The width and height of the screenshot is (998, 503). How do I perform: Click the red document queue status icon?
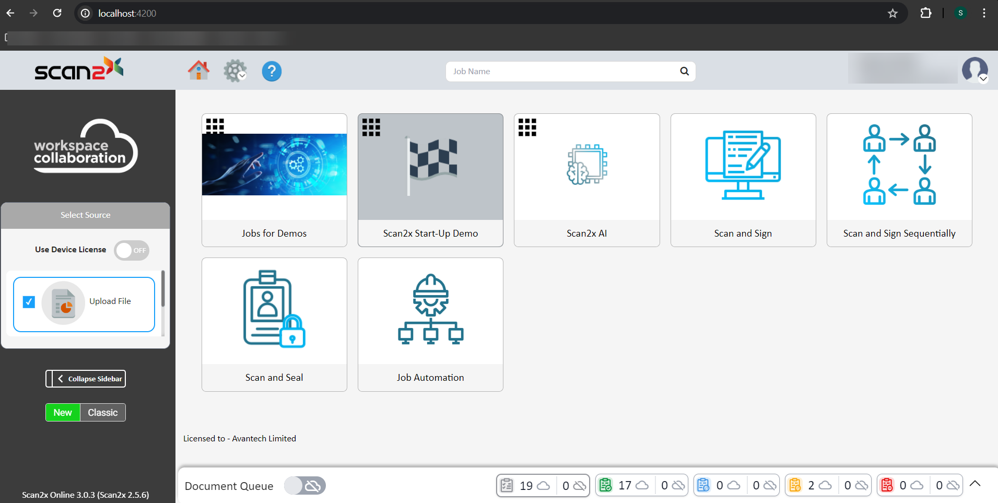[x=887, y=485]
